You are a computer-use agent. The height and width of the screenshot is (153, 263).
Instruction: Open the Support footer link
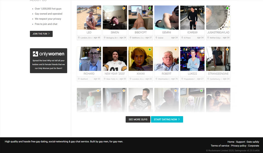click(240, 142)
